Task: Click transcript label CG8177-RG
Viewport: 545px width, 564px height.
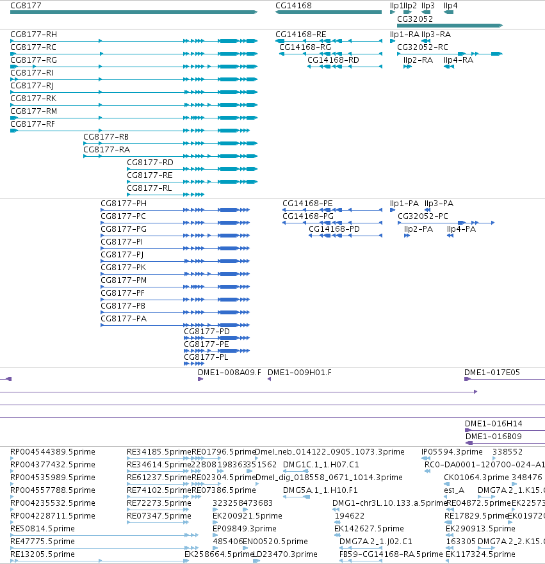Action: tap(33, 60)
